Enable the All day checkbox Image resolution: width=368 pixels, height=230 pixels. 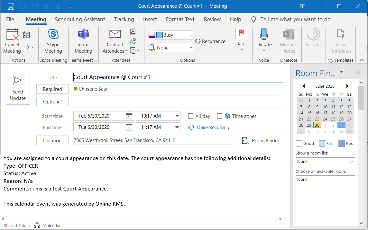pyautogui.click(x=191, y=116)
